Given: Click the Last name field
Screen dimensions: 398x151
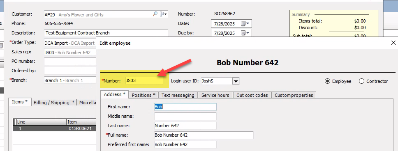Looking at the screenshot, I should pos(185,126).
